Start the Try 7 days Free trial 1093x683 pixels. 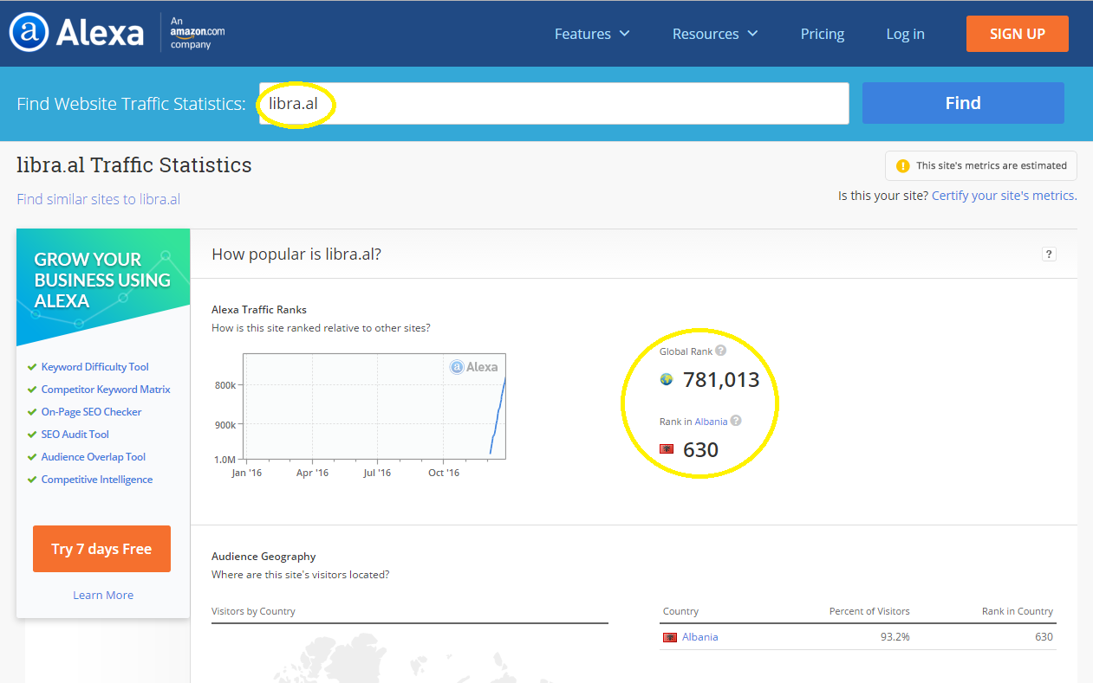(101, 549)
